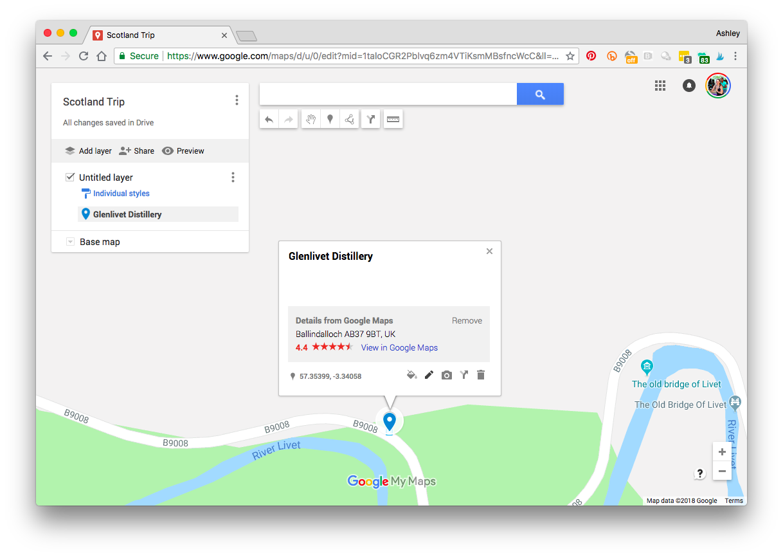Click The Old Bridge Of Livet bridge marker
Screen dimensions: 783x557
click(x=735, y=403)
